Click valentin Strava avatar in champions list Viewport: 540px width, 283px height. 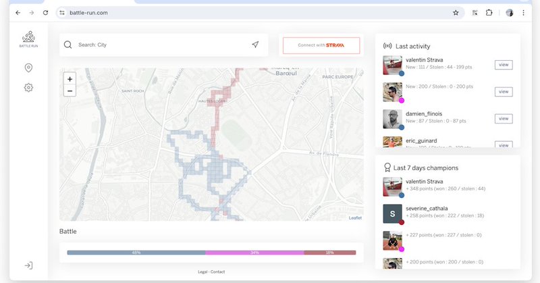393,187
